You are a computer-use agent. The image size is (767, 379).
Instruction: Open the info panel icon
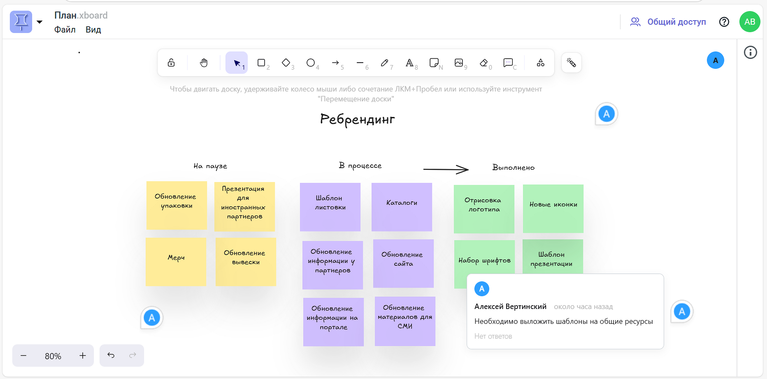tap(750, 52)
